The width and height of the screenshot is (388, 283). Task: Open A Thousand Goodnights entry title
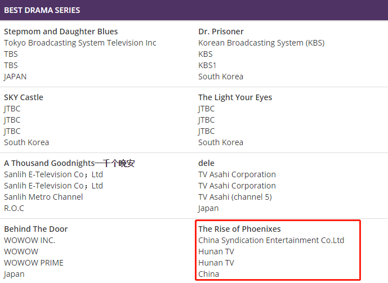[69, 163]
